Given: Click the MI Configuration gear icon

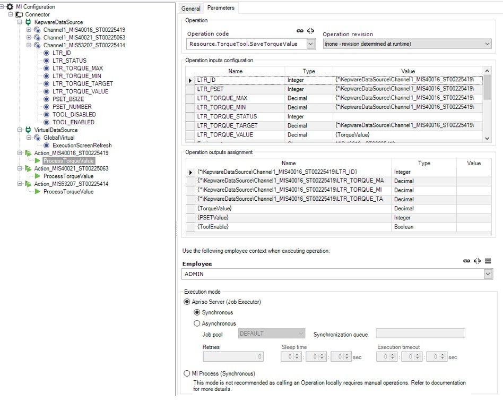Looking at the screenshot, I should click(10, 6).
